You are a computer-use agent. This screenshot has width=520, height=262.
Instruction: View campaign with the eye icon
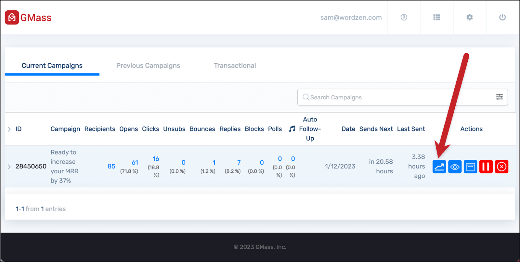click(x=455, y=167)
